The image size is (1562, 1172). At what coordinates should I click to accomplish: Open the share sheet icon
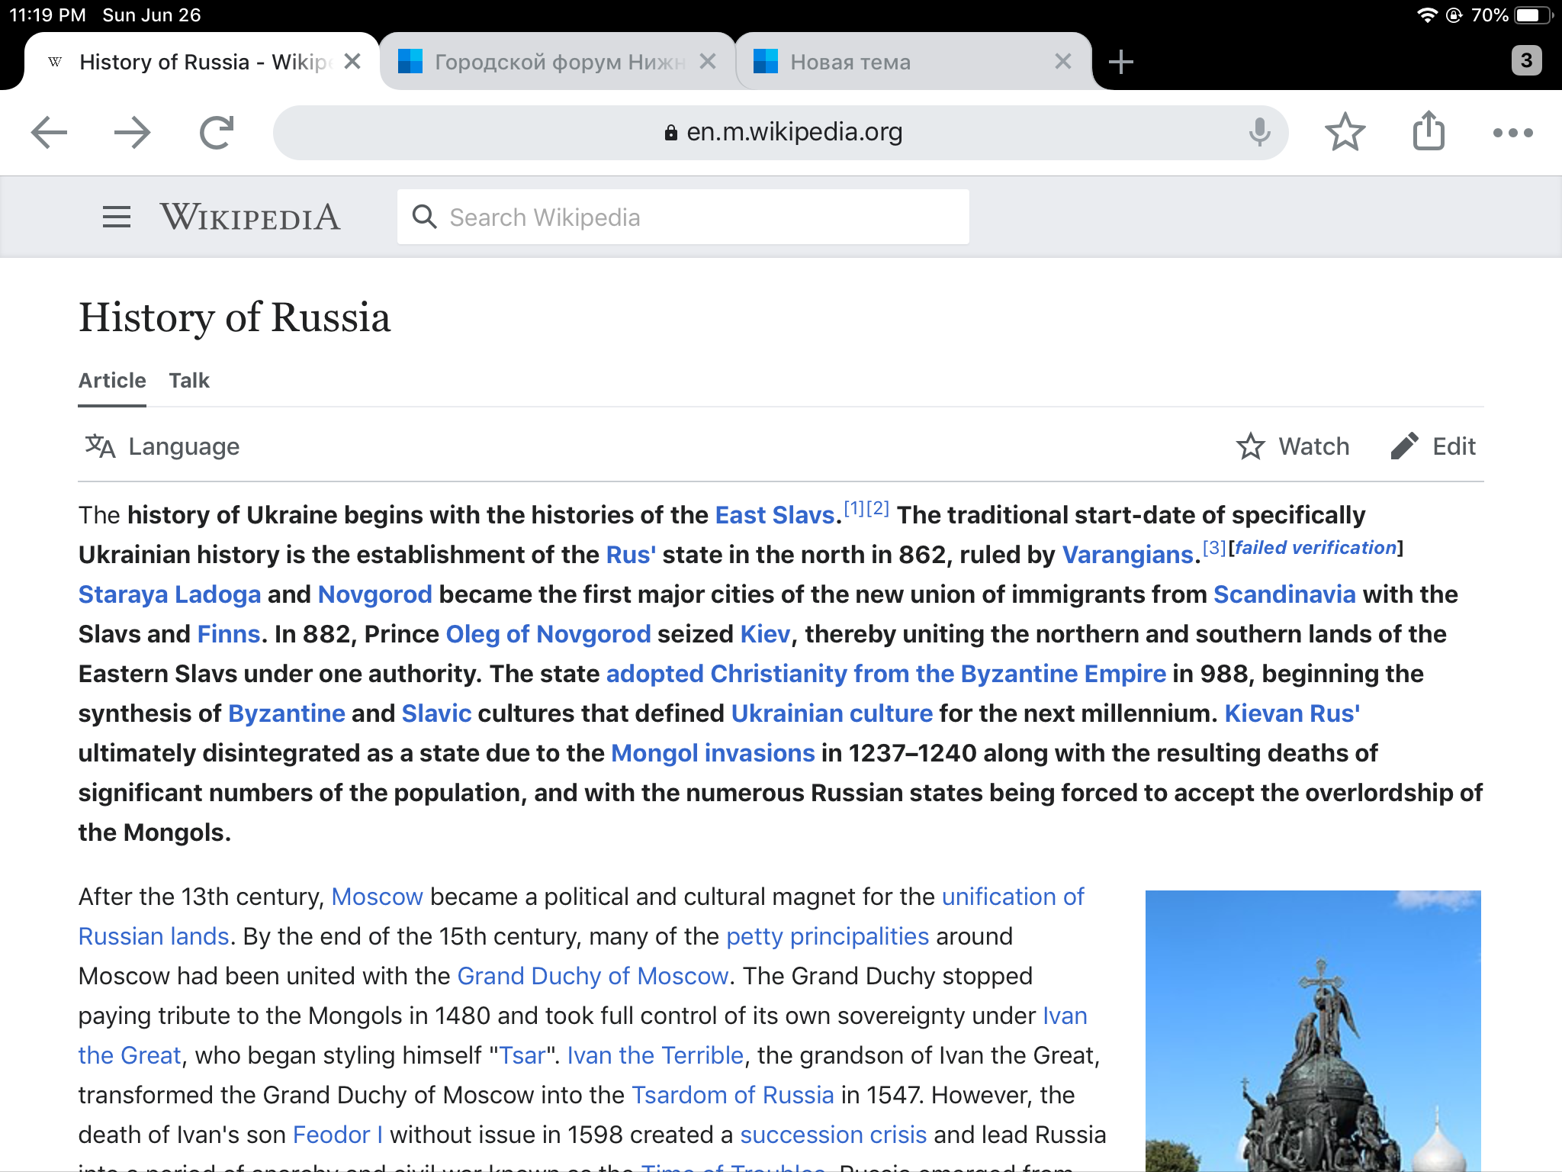(1429, 131)
